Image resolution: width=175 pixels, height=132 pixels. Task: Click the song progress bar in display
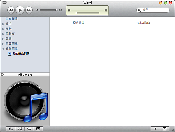[x=87, y=13]
